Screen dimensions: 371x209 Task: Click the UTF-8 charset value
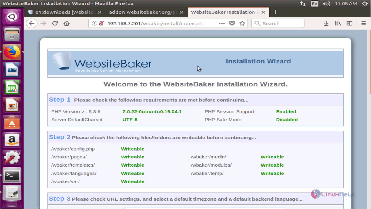coord(130,120)
